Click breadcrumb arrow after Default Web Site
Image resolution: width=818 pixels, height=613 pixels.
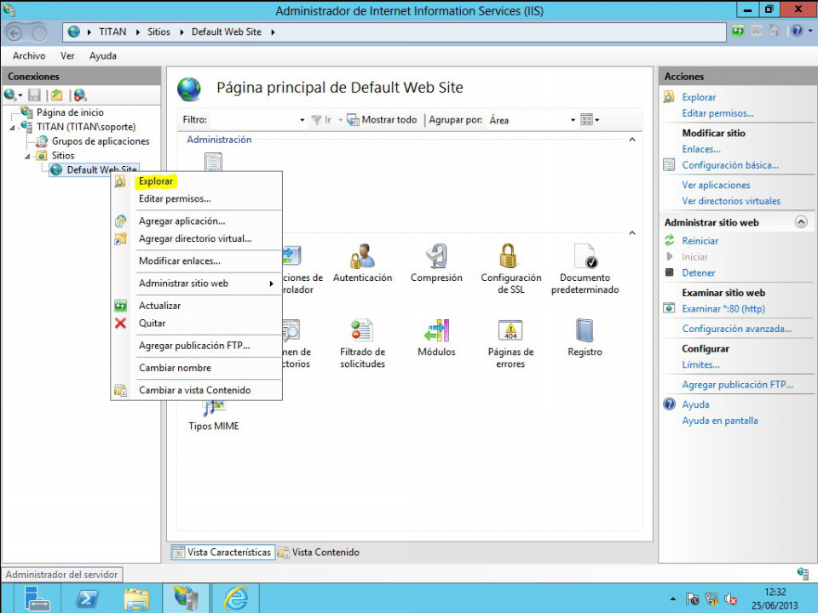tap(273, 32)
